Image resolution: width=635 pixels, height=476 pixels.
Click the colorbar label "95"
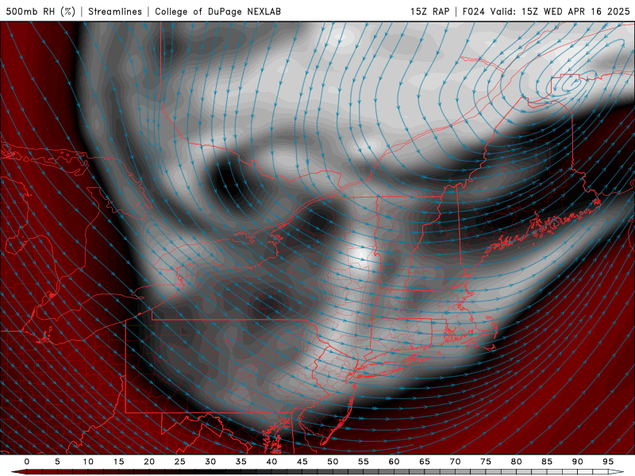pos(608,462)
